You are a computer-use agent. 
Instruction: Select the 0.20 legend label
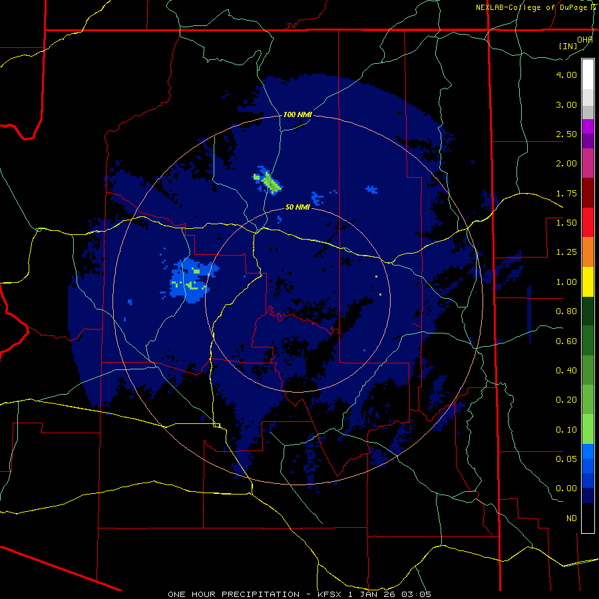point(566,400)
